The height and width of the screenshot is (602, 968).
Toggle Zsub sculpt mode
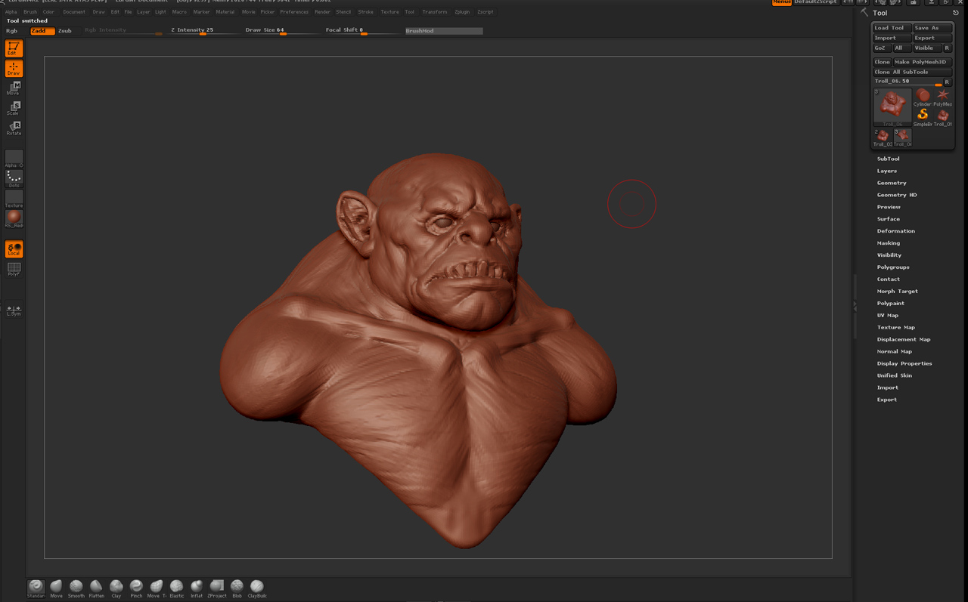coord(65,31)
